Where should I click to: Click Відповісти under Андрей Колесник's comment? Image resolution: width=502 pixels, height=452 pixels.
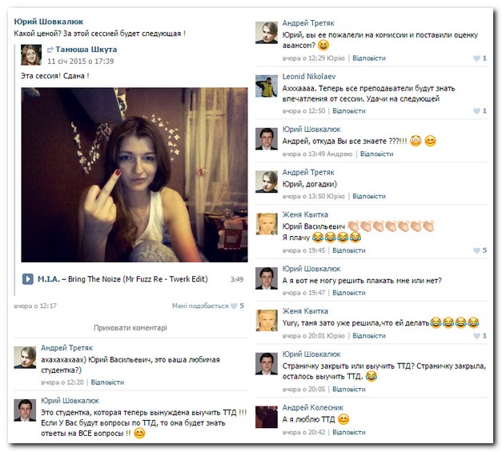(349, 433)
